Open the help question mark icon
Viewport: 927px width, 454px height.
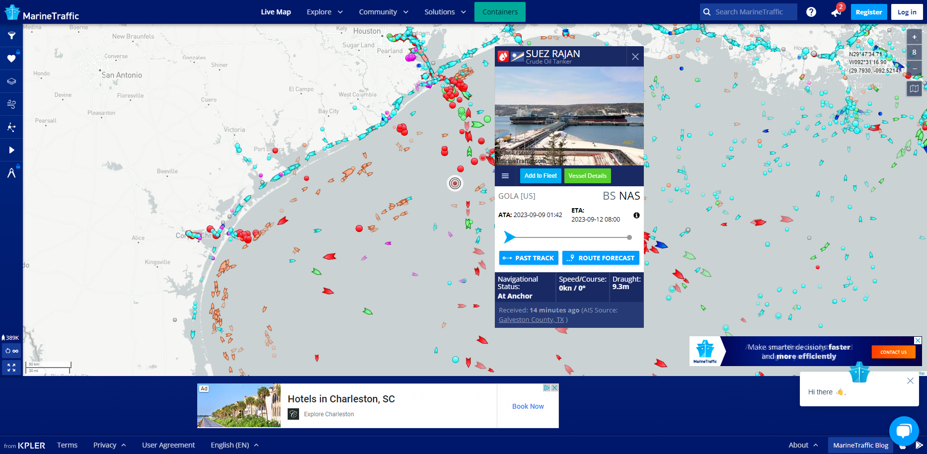coord(811,12)
